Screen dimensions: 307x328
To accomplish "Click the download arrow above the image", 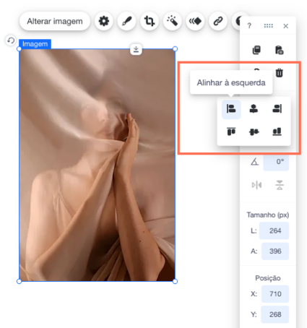I will click(136, 49).
